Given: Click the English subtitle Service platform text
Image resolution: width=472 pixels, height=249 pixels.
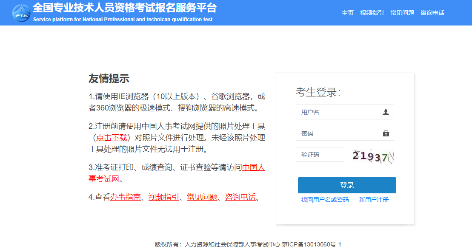Looking at the screenshot, I should coord(123,20).
